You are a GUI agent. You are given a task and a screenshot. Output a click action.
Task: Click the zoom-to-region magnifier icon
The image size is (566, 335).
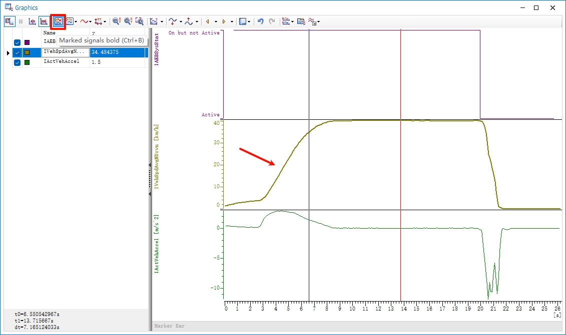pos(139,21)
